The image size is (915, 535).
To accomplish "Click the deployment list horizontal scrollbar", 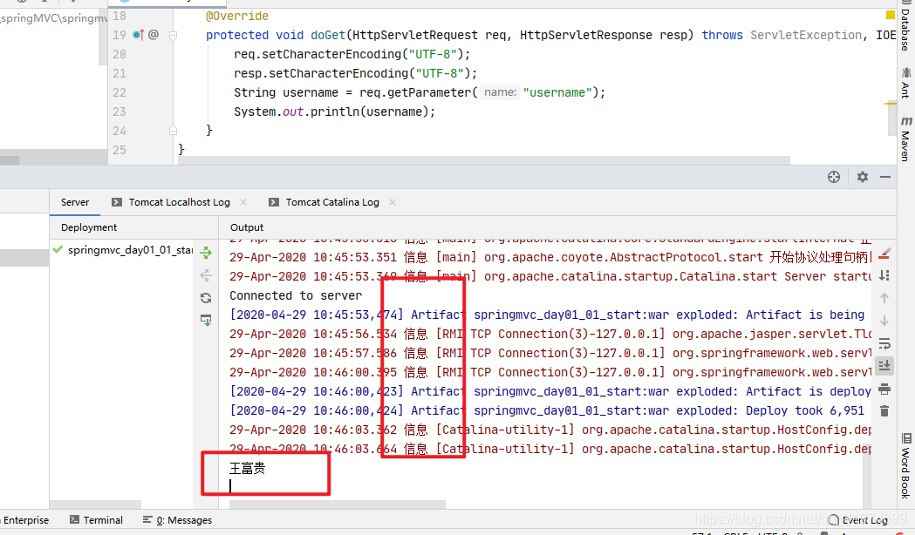I will click(x=95, y=505).
